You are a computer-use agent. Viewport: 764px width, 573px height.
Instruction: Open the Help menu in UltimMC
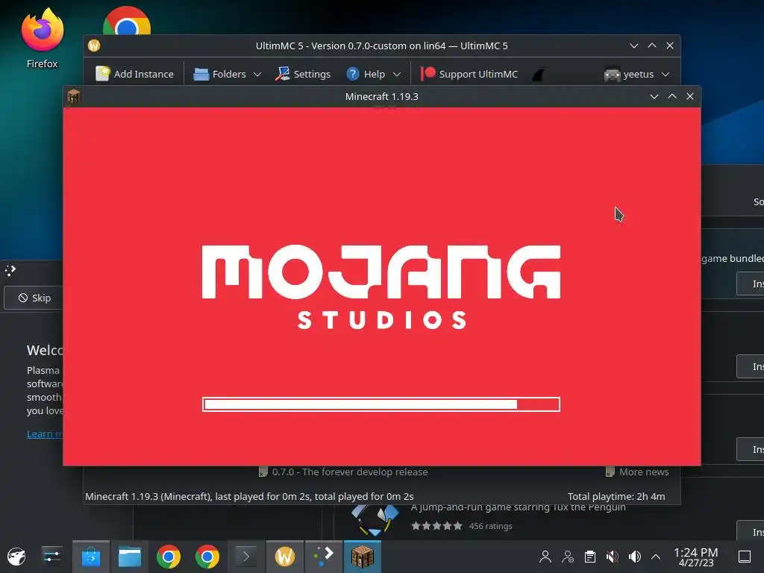pos(373,74)
